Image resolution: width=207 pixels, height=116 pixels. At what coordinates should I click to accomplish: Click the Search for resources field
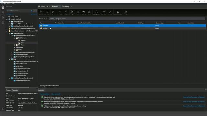click(x=19, y=11)
